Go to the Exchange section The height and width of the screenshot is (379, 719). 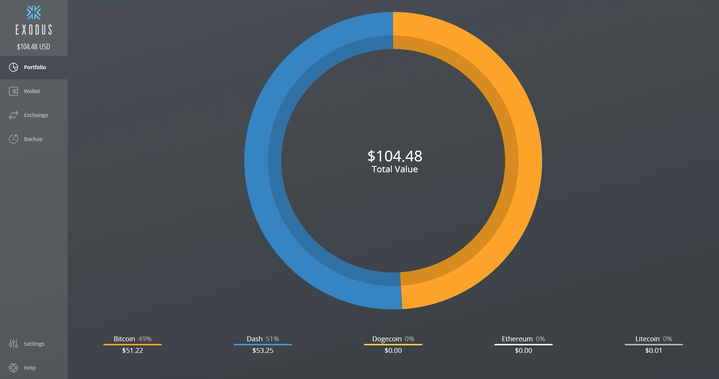[34, 115]
